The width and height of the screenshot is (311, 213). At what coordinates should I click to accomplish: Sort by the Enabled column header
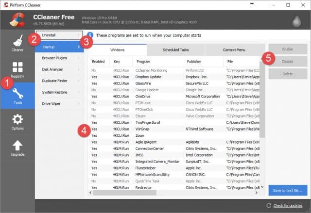tap(98, 62)
